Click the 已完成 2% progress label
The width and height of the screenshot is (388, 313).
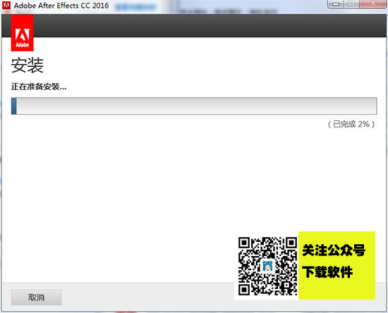tap(351, 124)
